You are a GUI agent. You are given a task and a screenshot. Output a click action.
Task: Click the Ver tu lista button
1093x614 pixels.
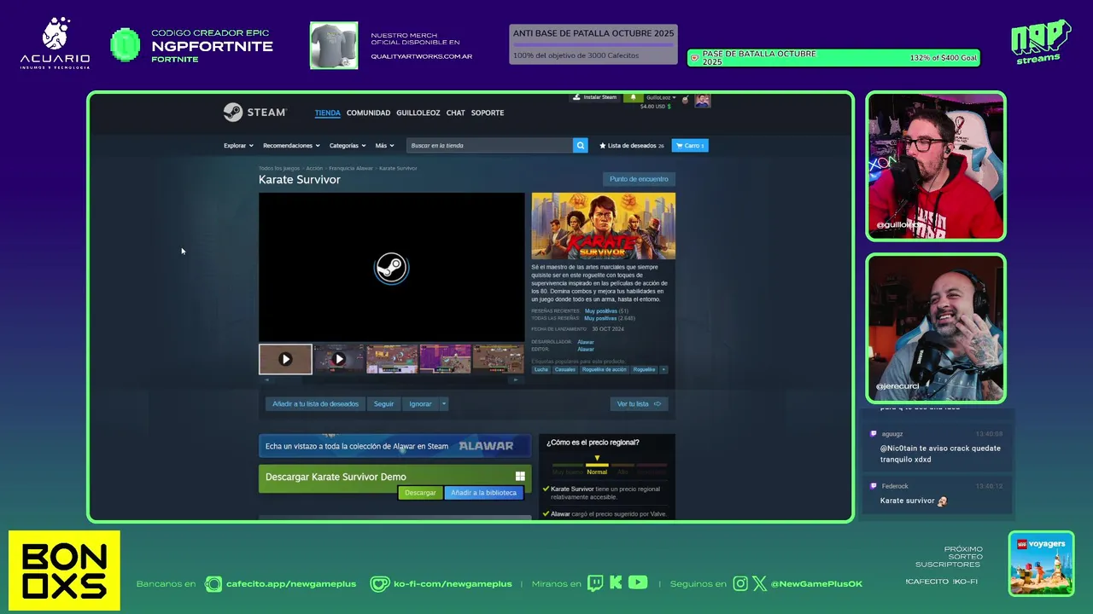(639, 404)
